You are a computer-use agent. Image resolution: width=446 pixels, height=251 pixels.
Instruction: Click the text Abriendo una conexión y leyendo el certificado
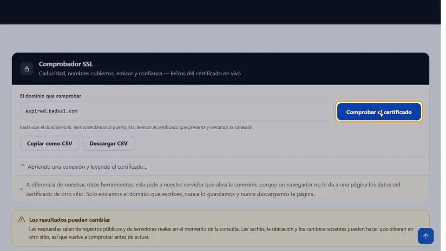pos(87,167)
